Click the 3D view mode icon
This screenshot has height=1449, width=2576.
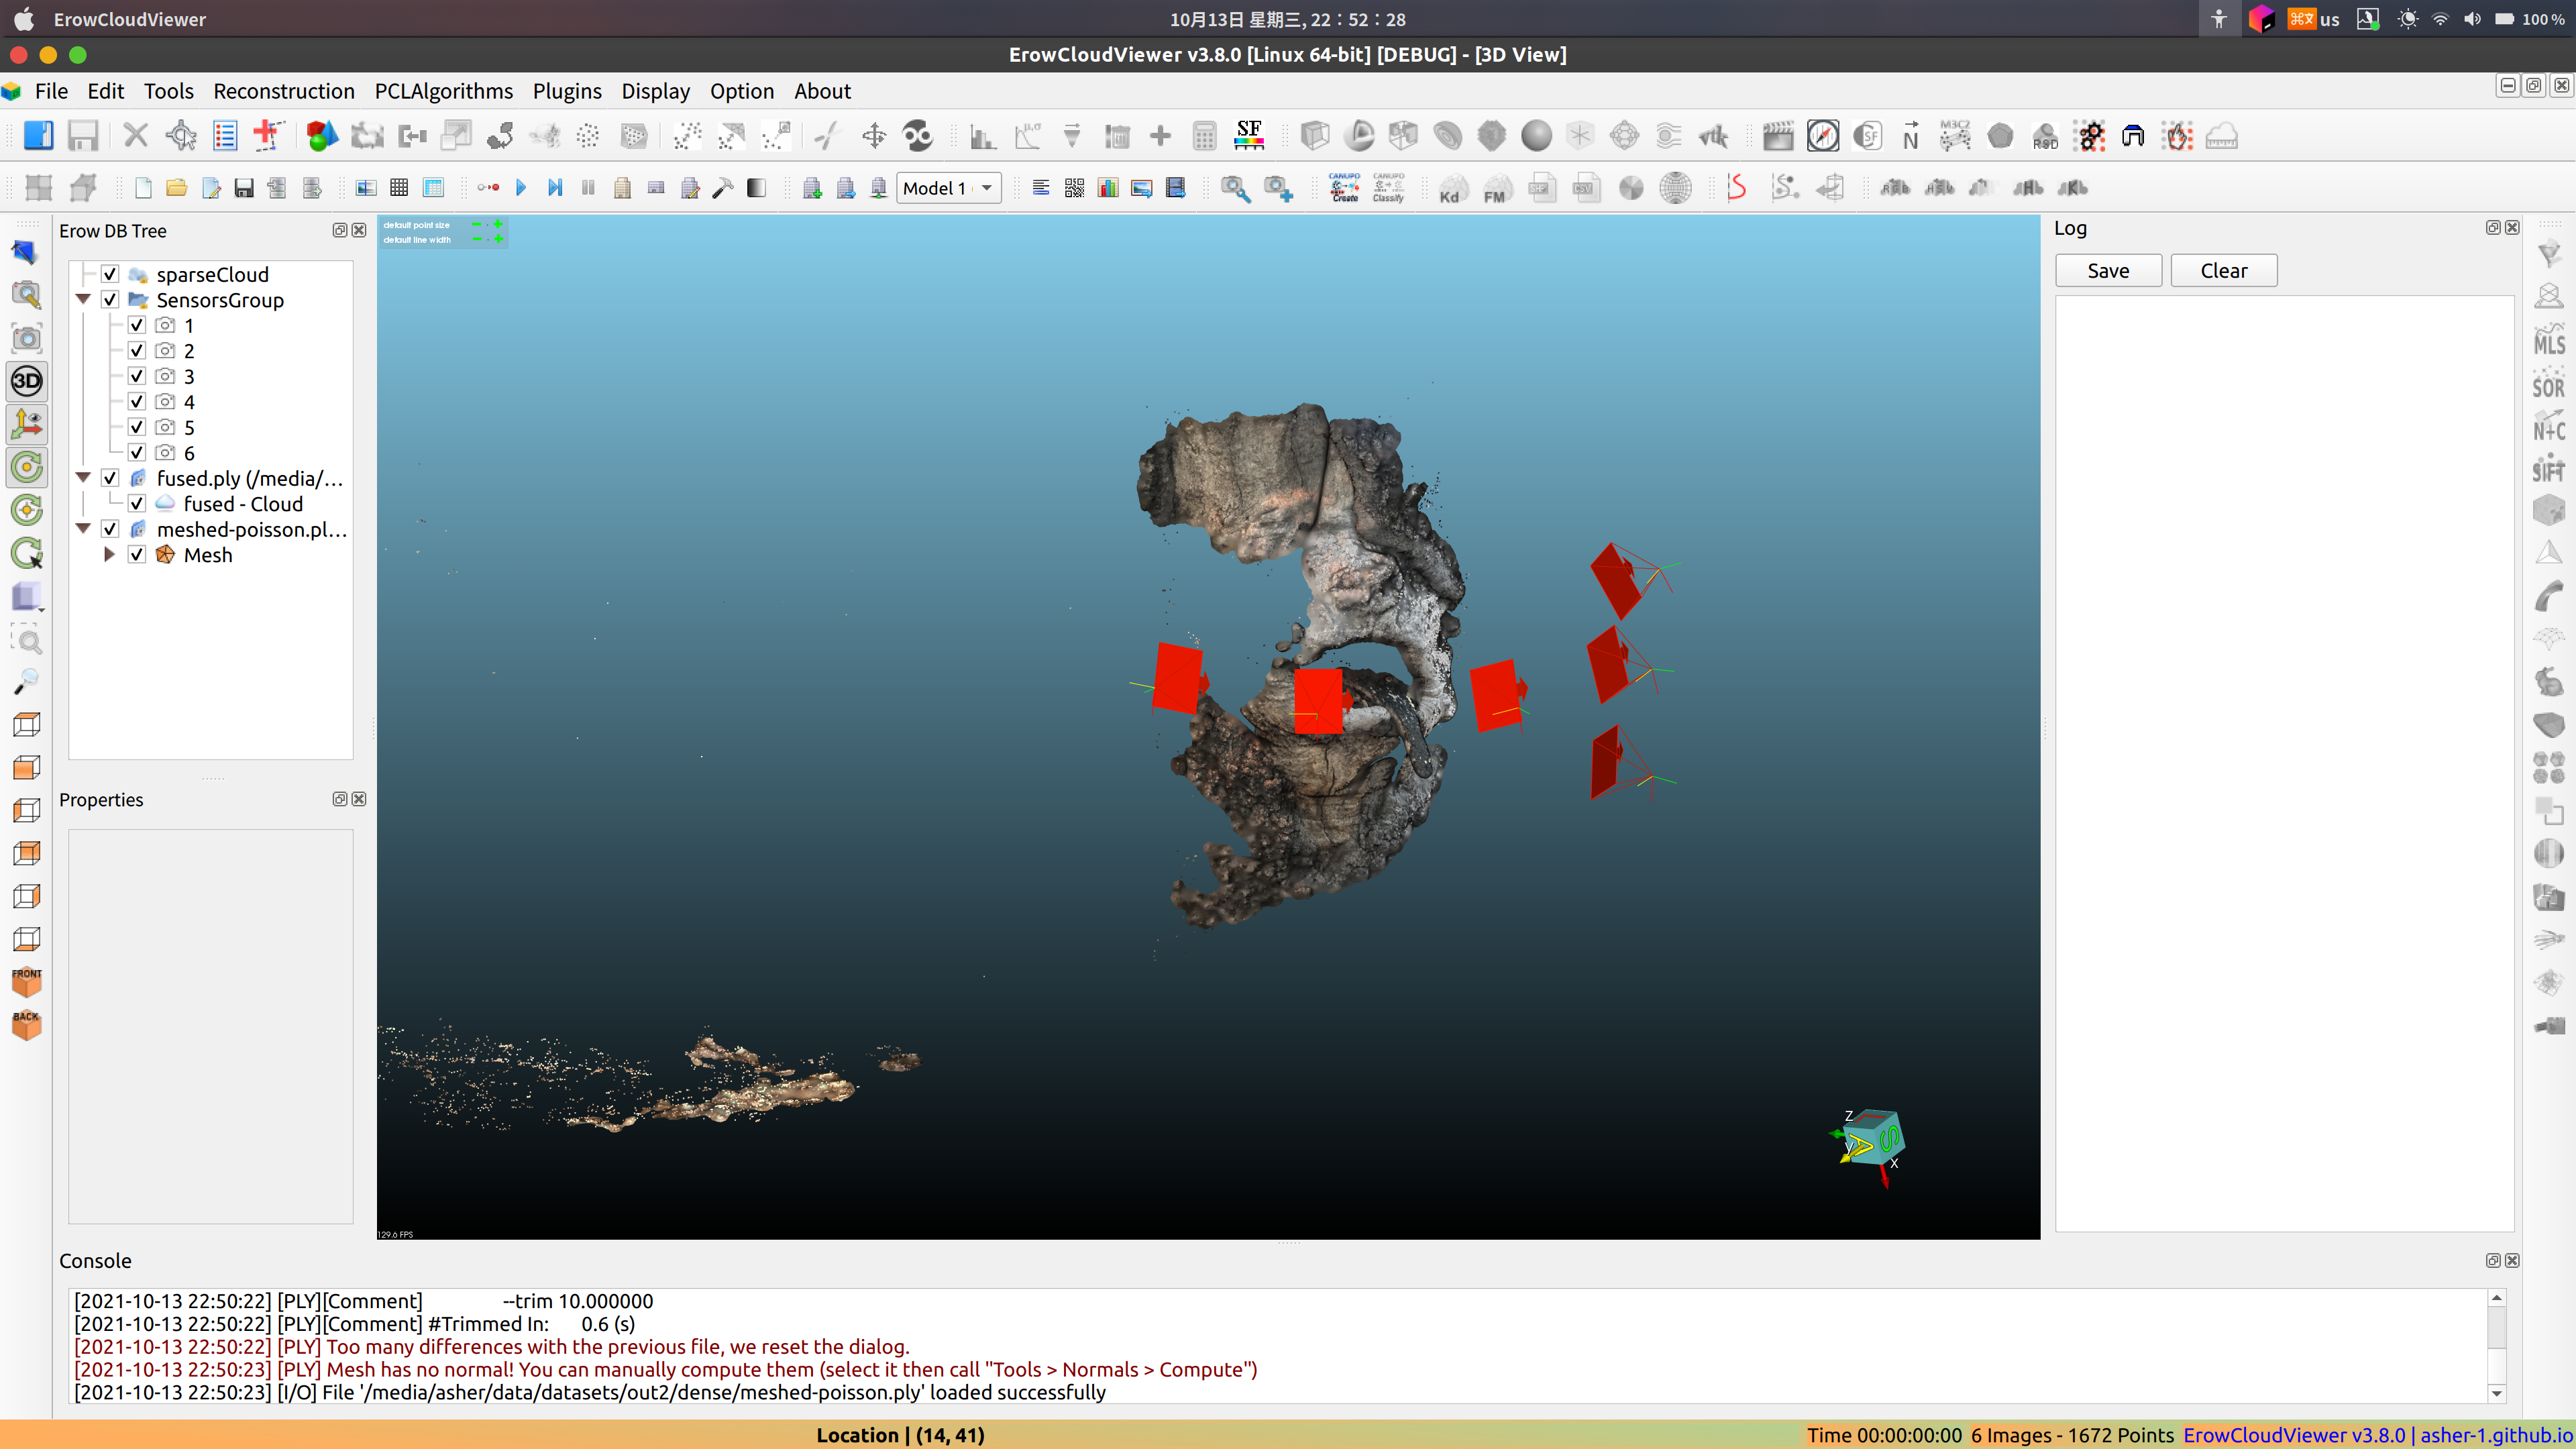click(27, 381)
